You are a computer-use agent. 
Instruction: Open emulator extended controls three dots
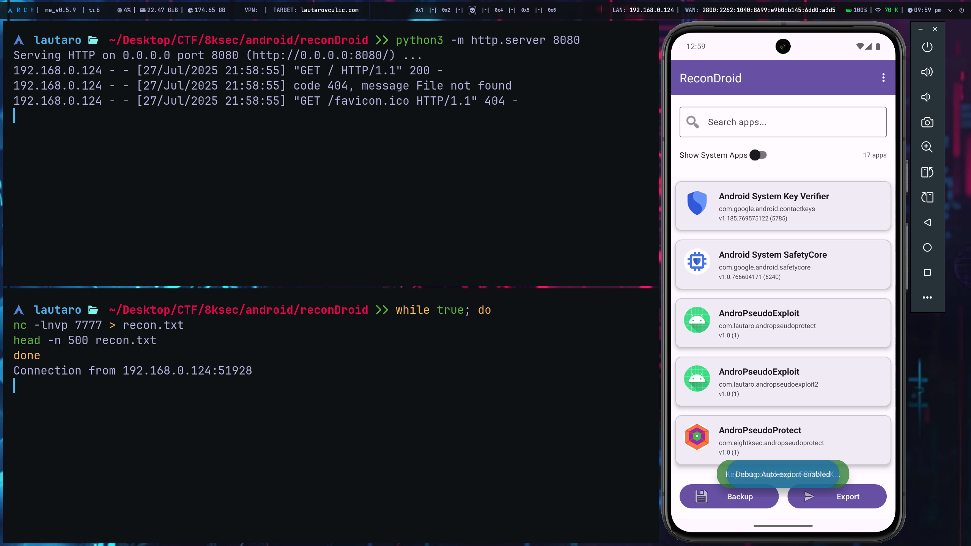[927, 297]
